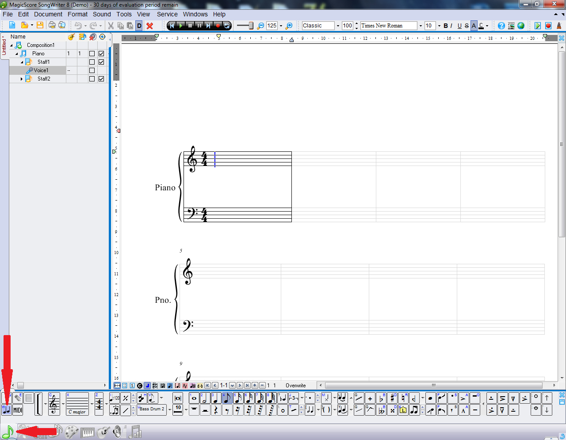Toggle loop/repeat in the playback controls

227,26
